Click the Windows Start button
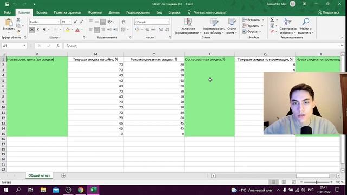 (6, 190)
